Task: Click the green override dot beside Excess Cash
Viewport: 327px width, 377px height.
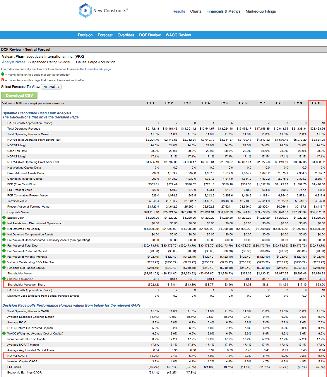Action: click(4, 218)
